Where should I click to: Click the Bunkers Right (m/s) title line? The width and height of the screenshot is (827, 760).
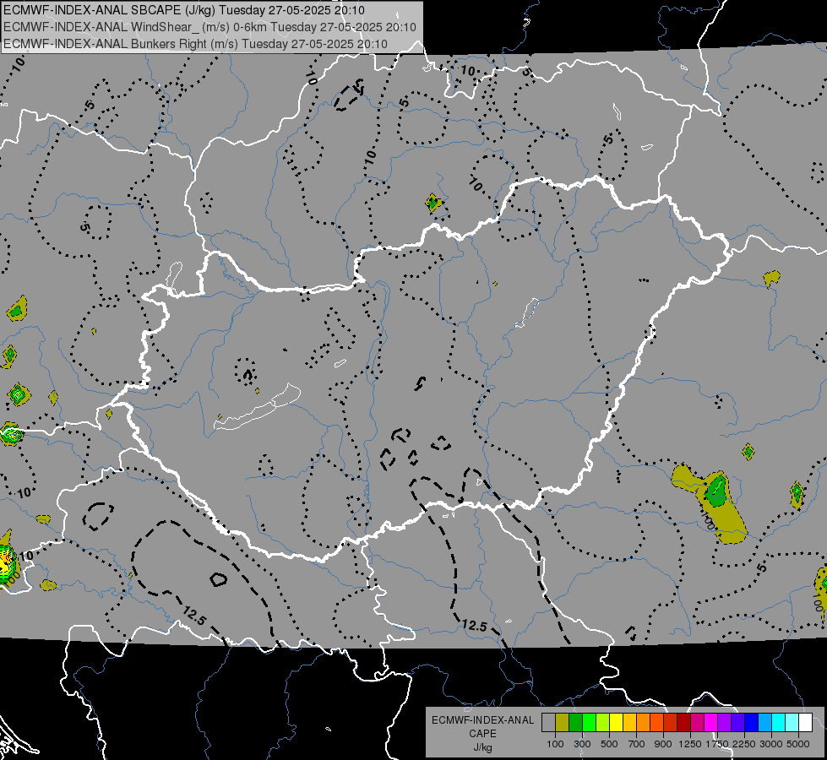click(195, 44)
